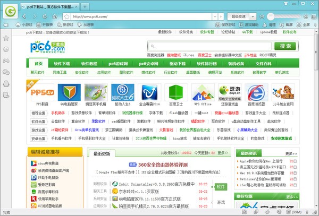Select the 软件下载 navigation tab
Viewport: 319px width, 216px height.
point(62,64)
